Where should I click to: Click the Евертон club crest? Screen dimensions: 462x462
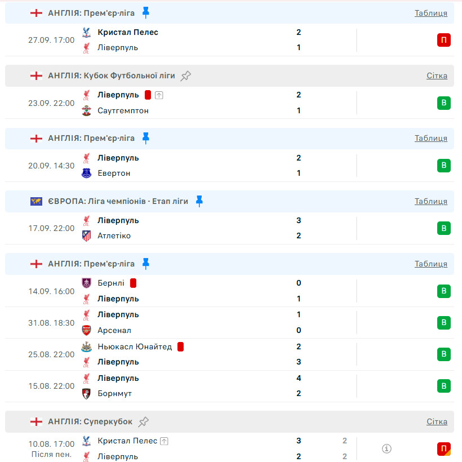(x=86, y=173)
